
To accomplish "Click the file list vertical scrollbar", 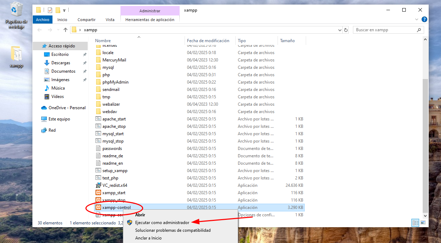I will [425, 140].
